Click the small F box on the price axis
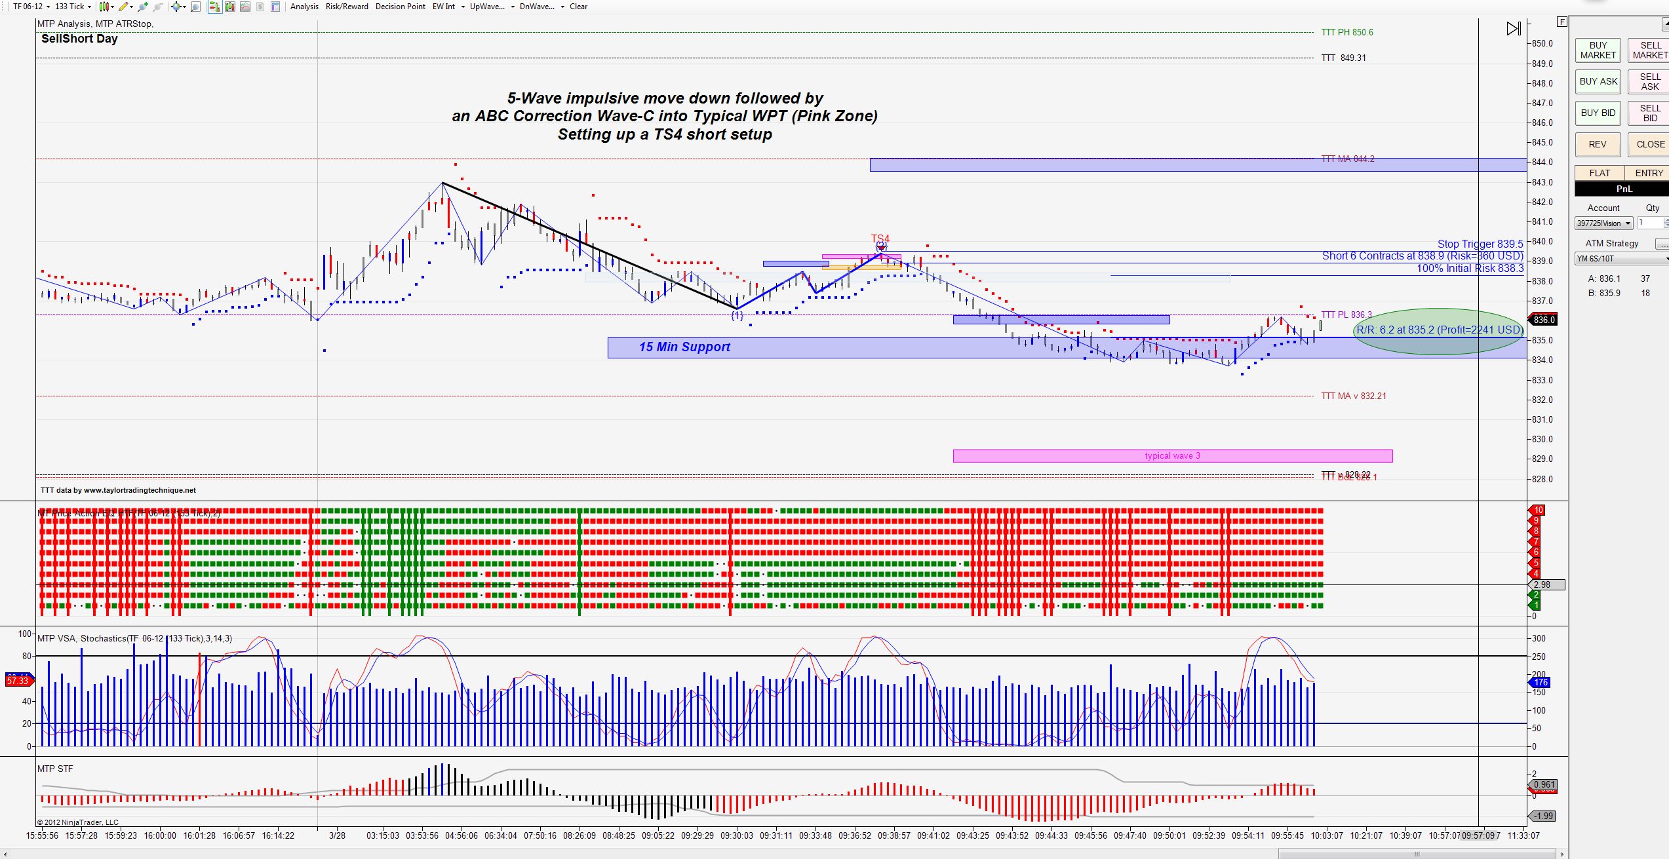Image resolution: width=1669 pixels, height=859 pixels. click(1562, 22)
